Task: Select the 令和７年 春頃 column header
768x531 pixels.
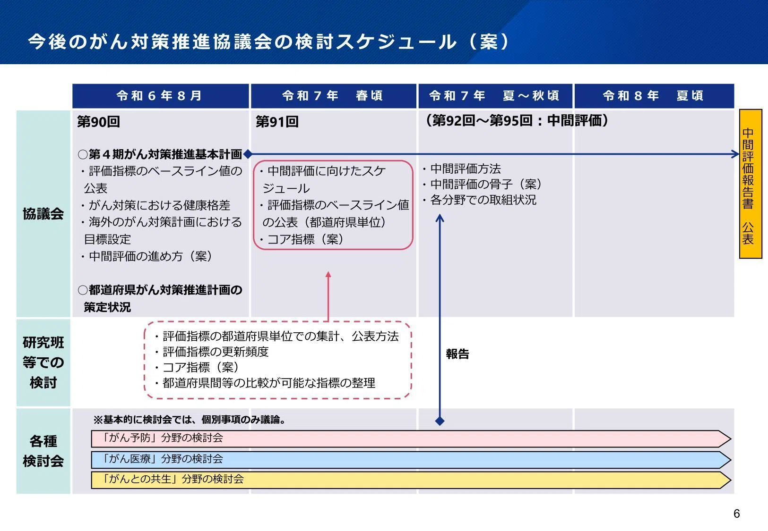Action: pyautogui.click(x=333, y=96)
